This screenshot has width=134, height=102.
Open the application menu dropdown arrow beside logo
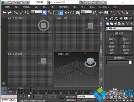click(x=6, y=2)
